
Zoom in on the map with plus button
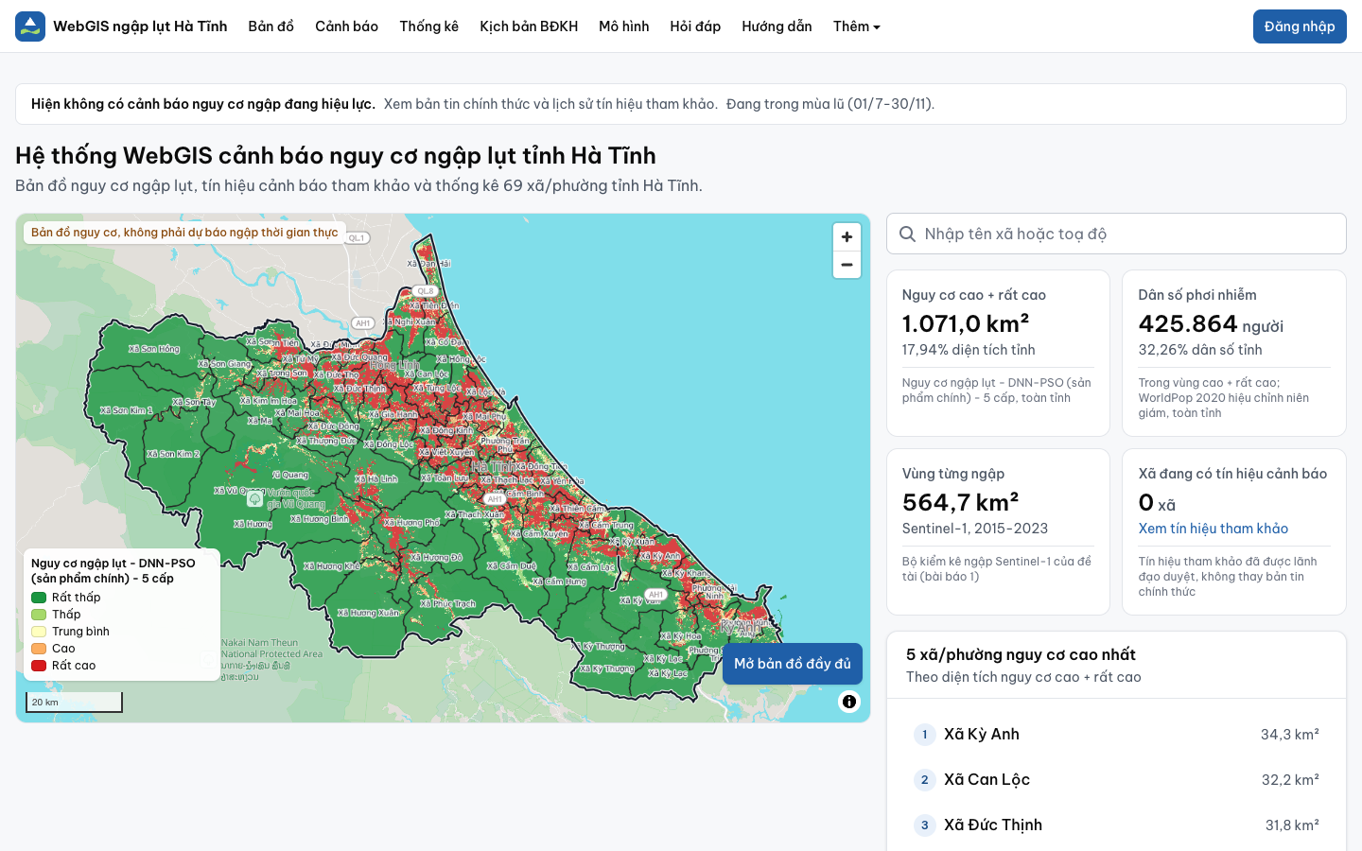(x=847, y=237)
